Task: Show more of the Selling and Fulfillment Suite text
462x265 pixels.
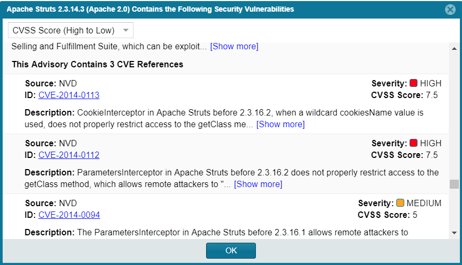Action: (x=234, y=47)
